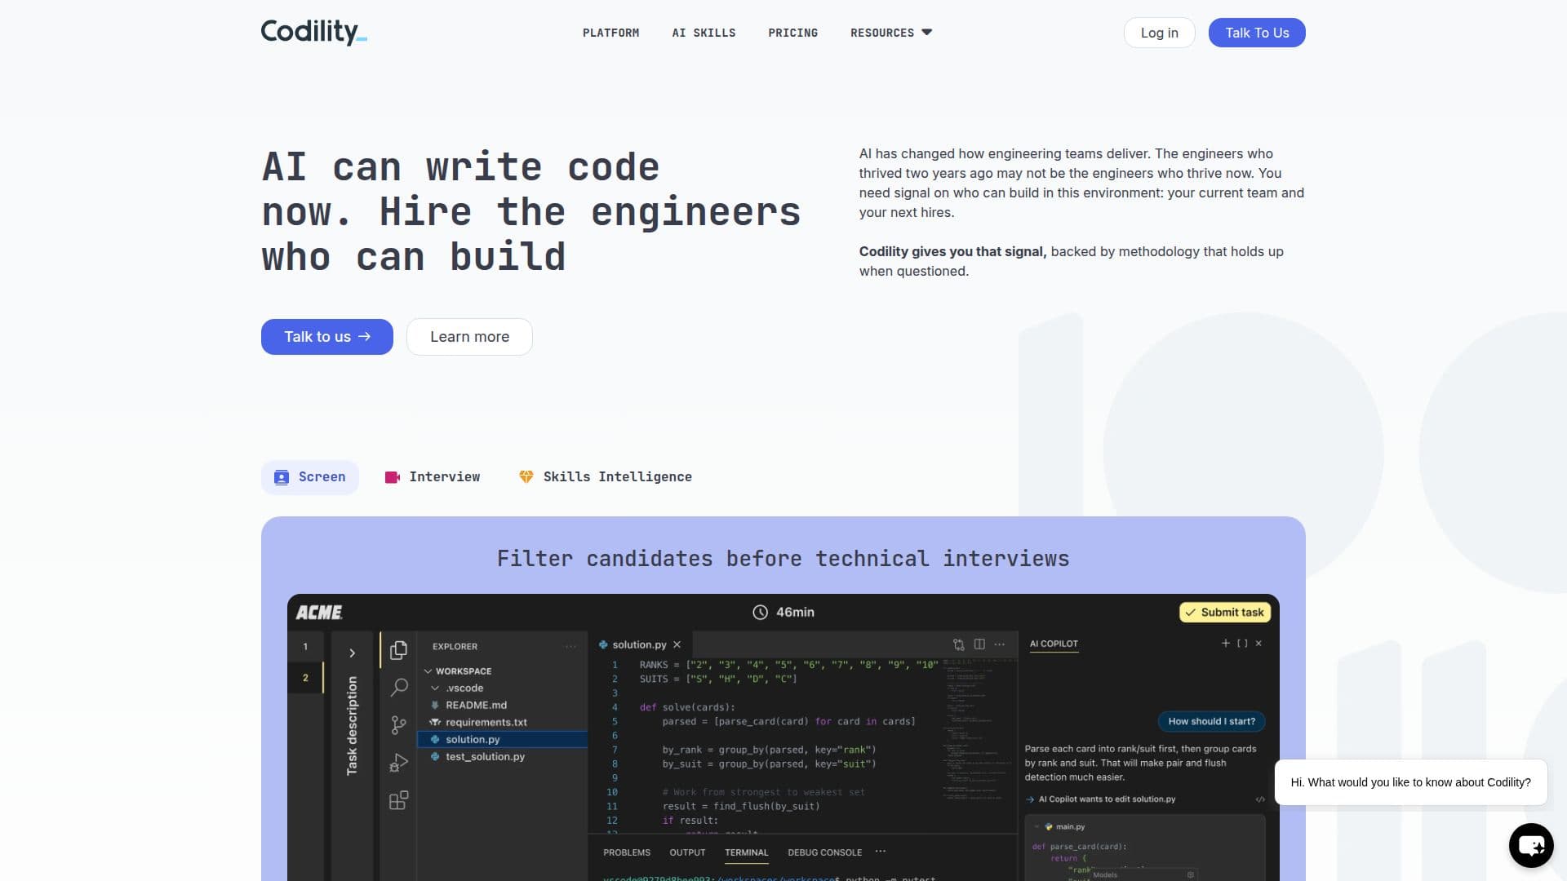The height and width of the screenshot is (881, 1567).
Task: Click the How should I start? prompt chip
Action: coord(1211,721)
